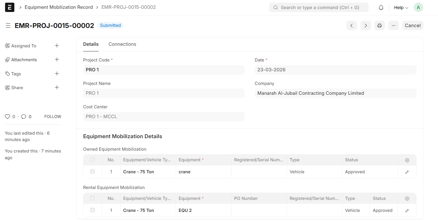Focus the search or command bar
438x222 pixels.
tap(319, 7)
